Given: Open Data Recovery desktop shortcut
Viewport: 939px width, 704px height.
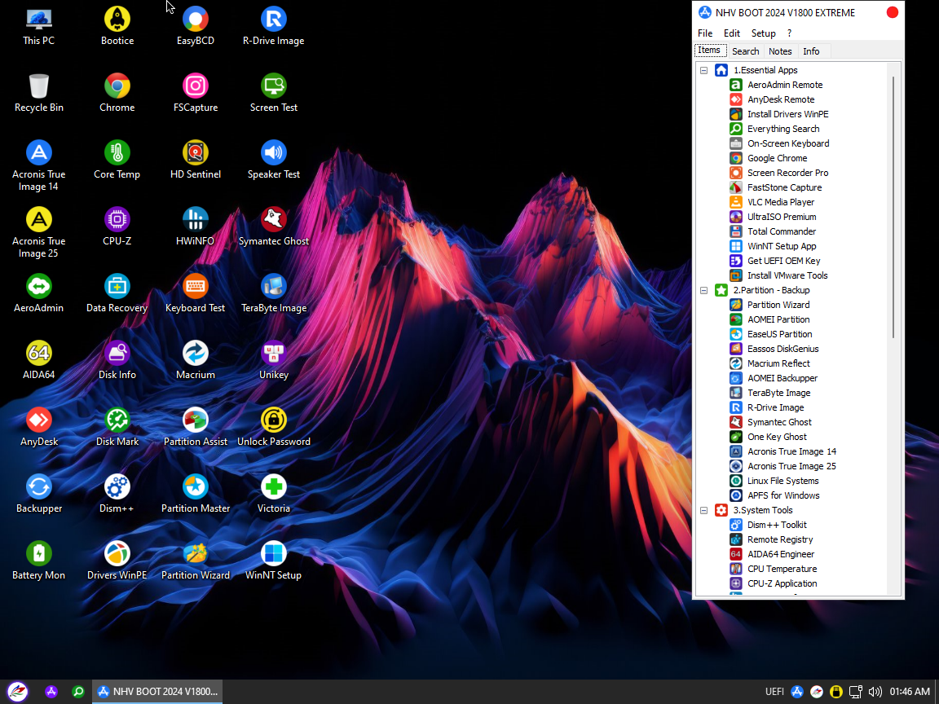Looking at the screenshot, I should 117,294.
